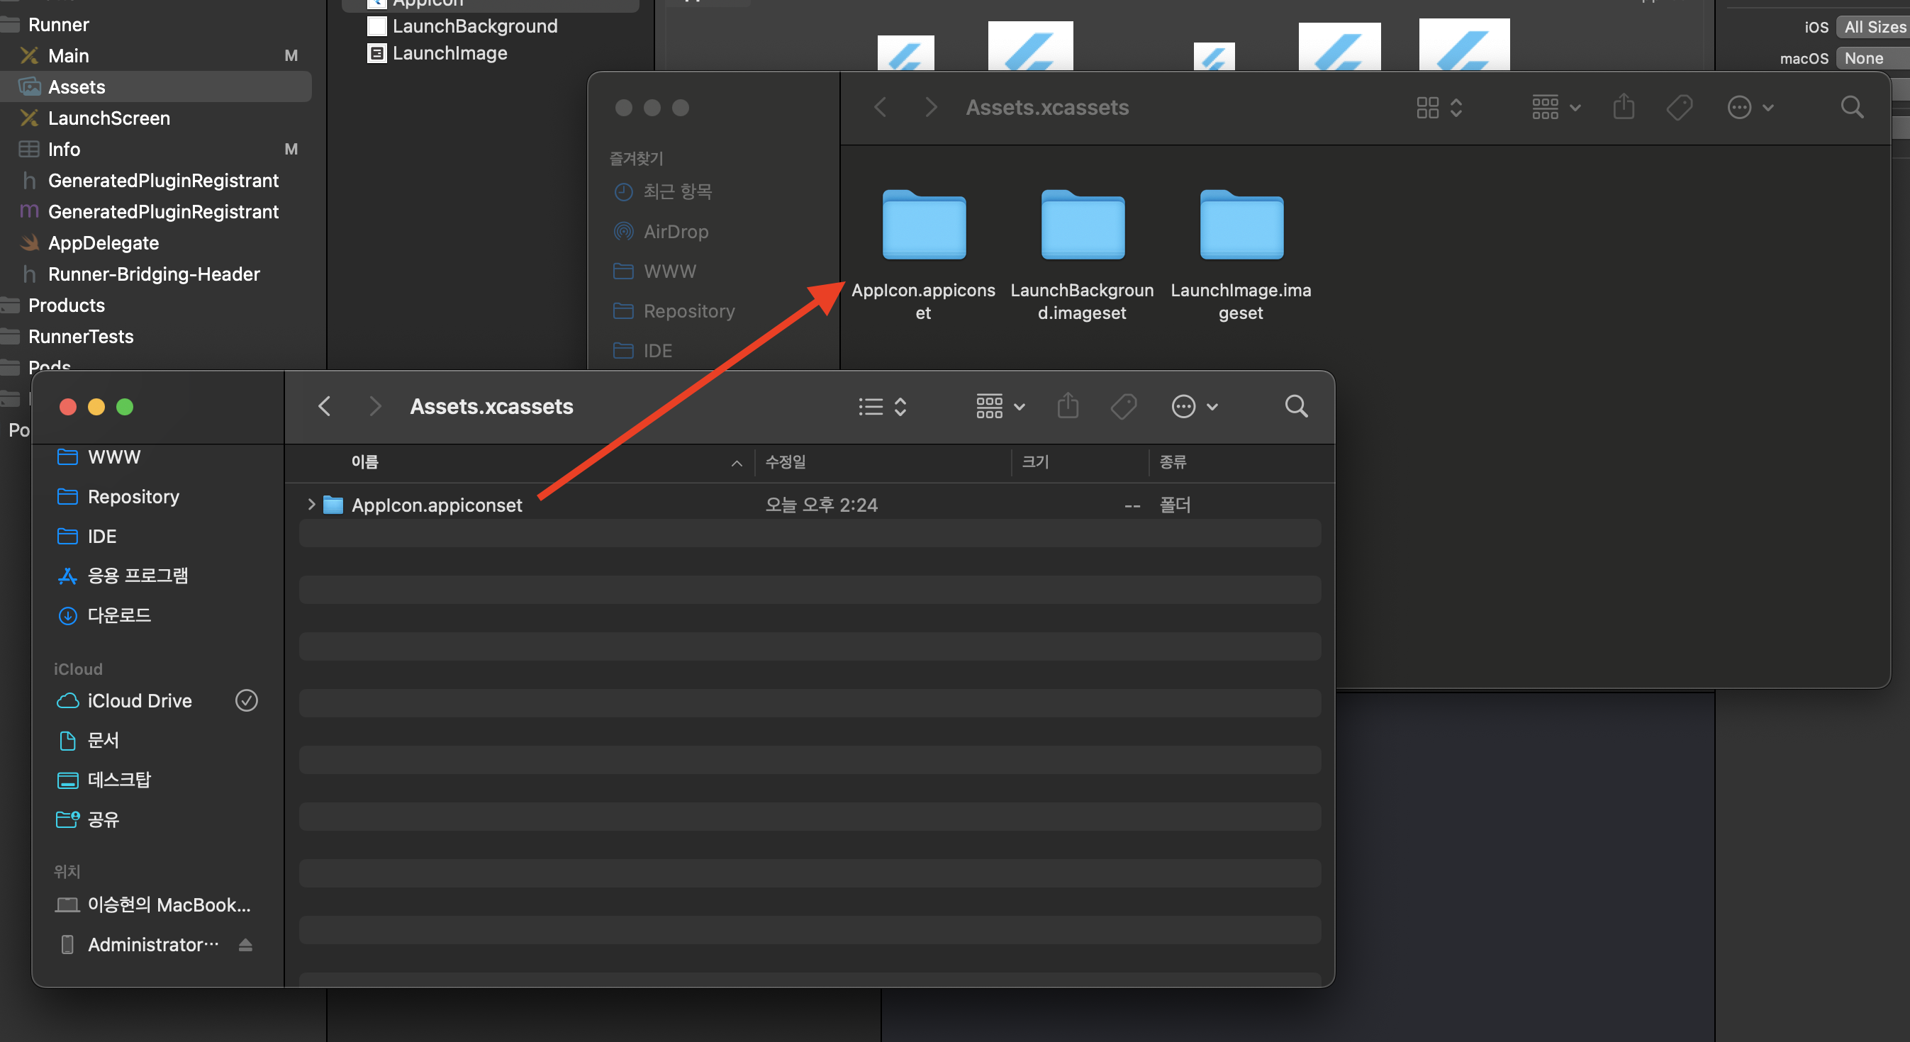
Task: Open the more actions ellipsis menu
Action: tap(1193, 406)
